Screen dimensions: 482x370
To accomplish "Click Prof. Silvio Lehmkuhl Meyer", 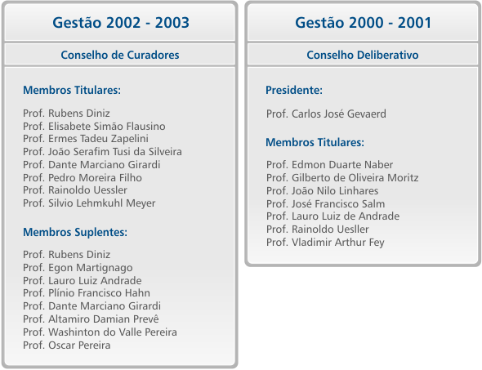I will coord(89,203).
